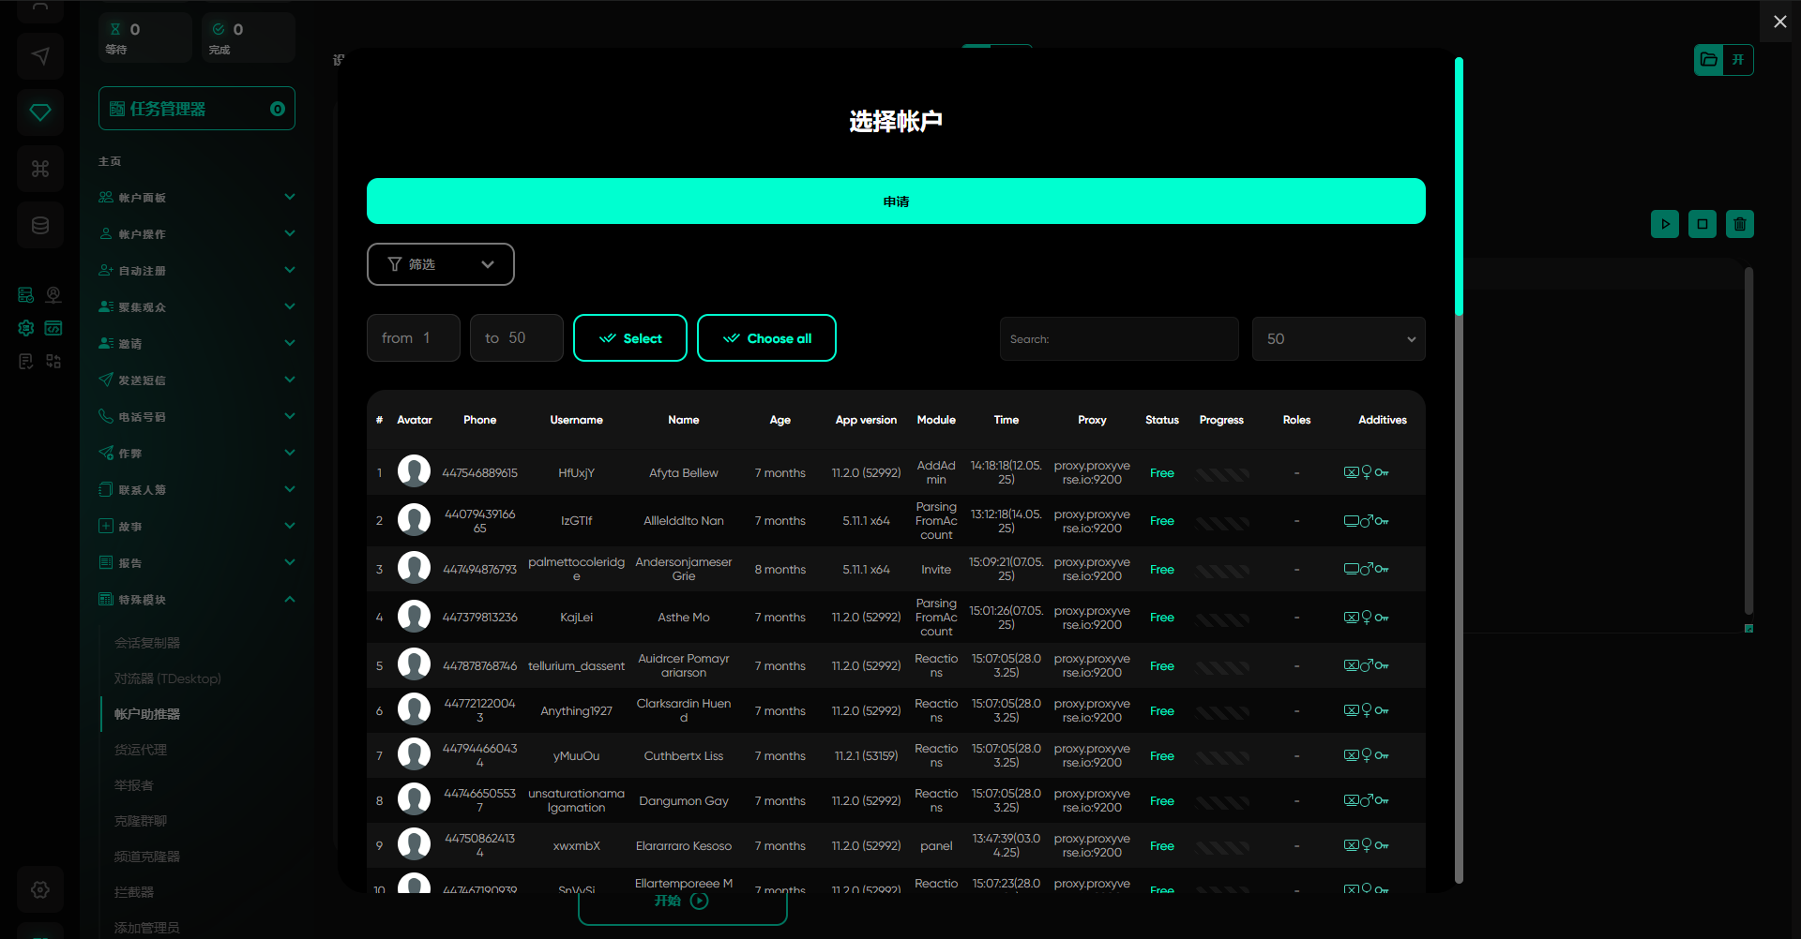The width and height of the screenshot is (1801, 939).
Task: Click the Choose all button
Action: (x=766, y=338)
